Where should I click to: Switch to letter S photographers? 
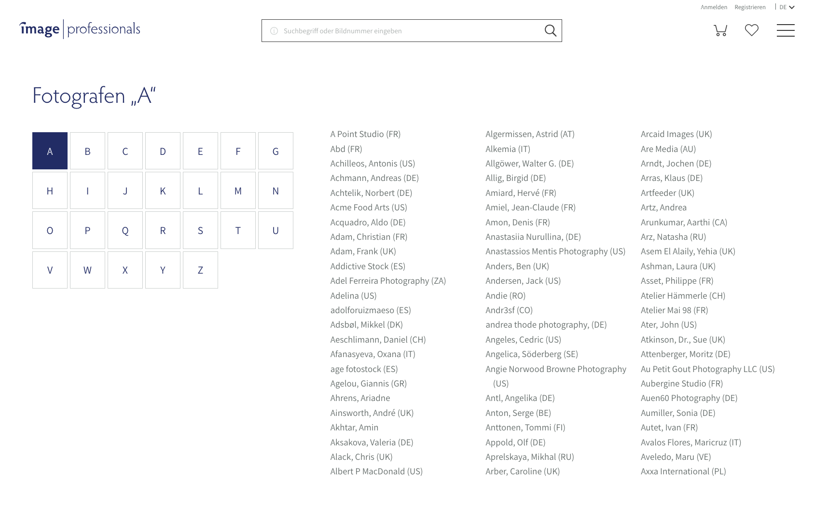click(200, 230)
